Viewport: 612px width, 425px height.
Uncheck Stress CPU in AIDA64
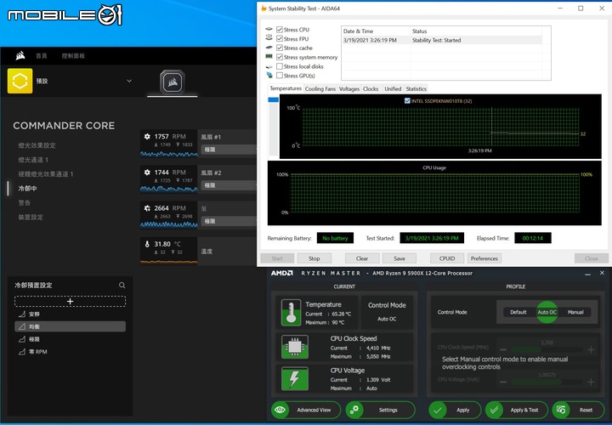280,30
